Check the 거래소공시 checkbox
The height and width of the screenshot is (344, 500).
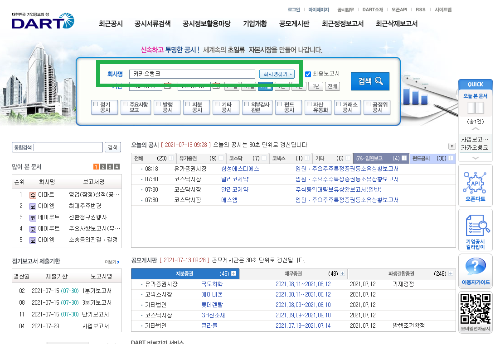[339, 104]
